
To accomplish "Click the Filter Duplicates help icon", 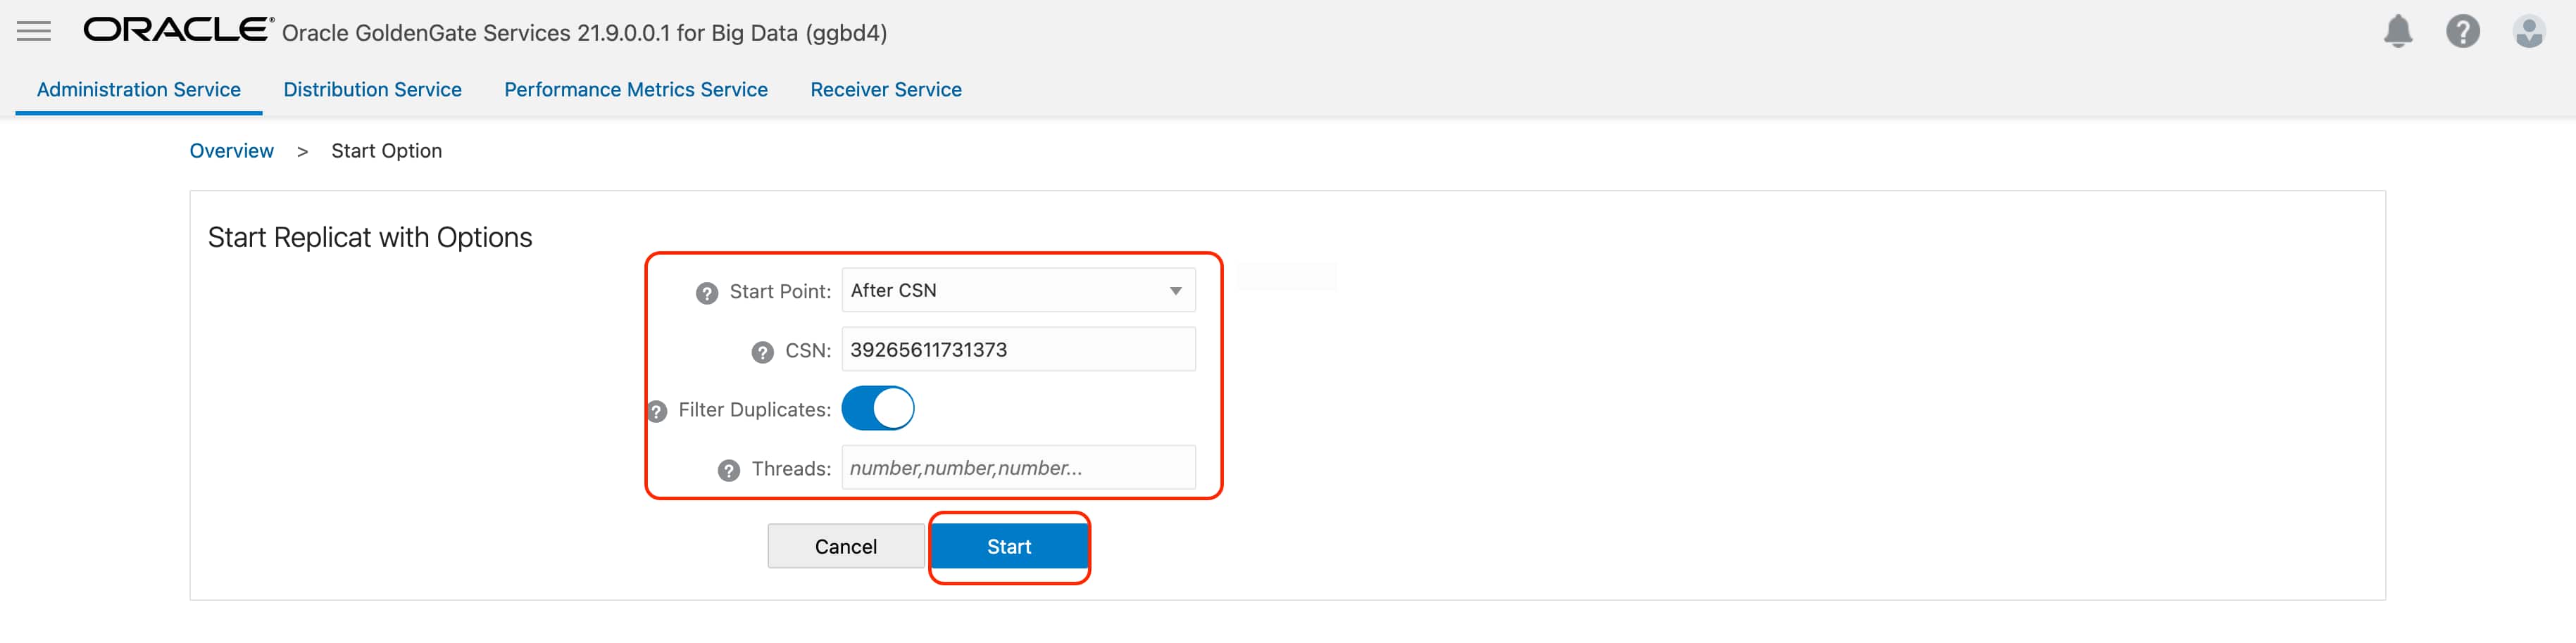I will pyautogui.click(x=657, y=410).
